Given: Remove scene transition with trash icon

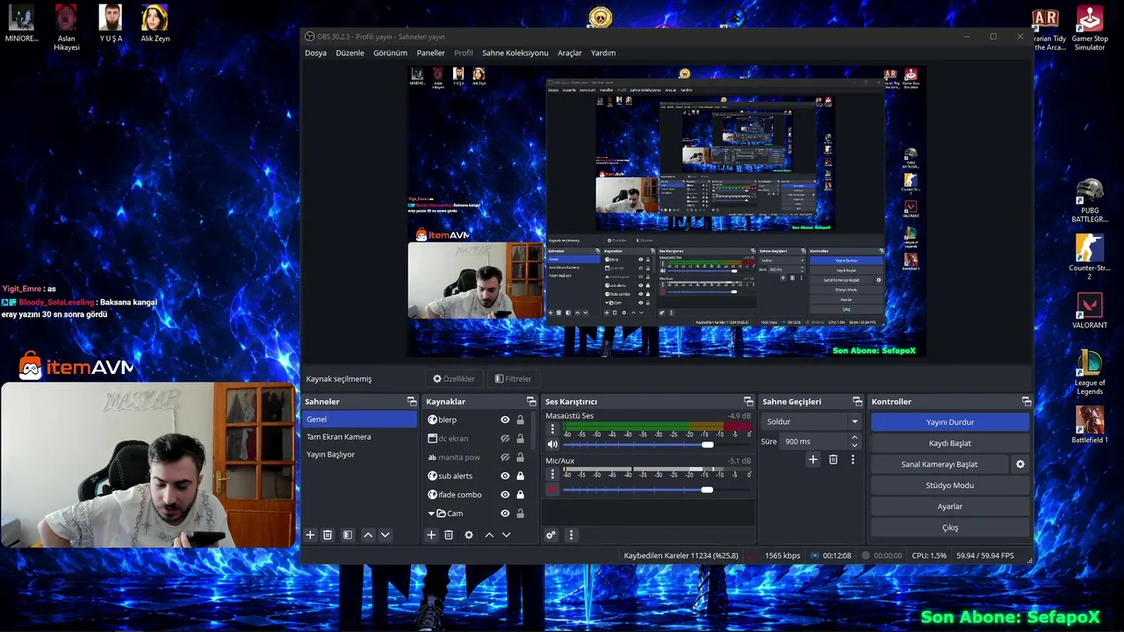Looking at the screenshot, I should (x=833, y=459).
